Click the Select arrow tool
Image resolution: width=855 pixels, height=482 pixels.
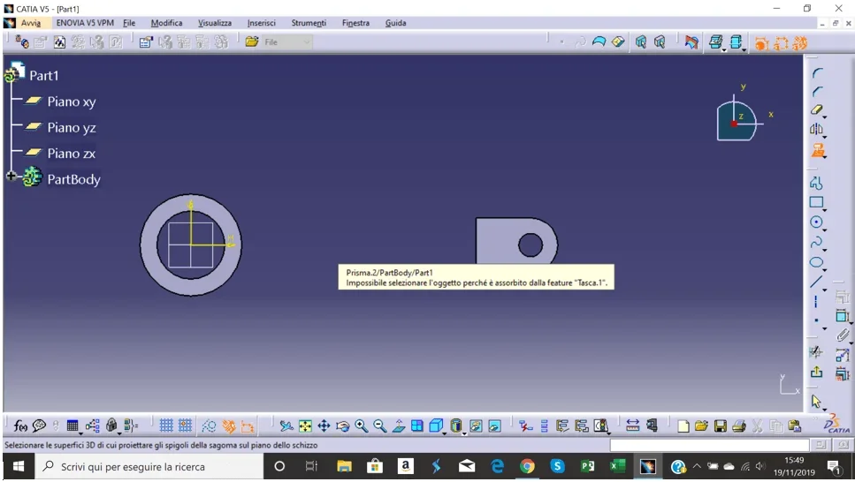pyautogui.click(x=816, y=402)
